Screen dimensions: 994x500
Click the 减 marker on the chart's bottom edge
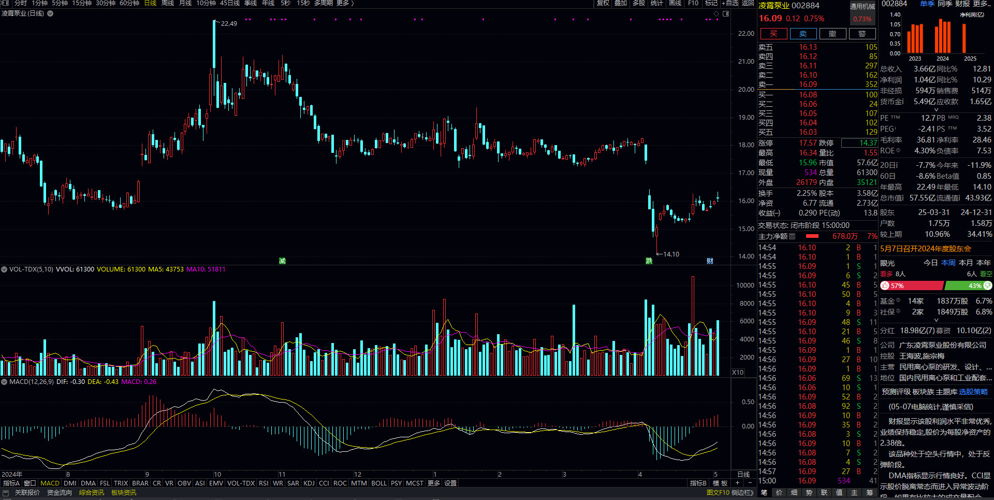[x=282, y=261]
